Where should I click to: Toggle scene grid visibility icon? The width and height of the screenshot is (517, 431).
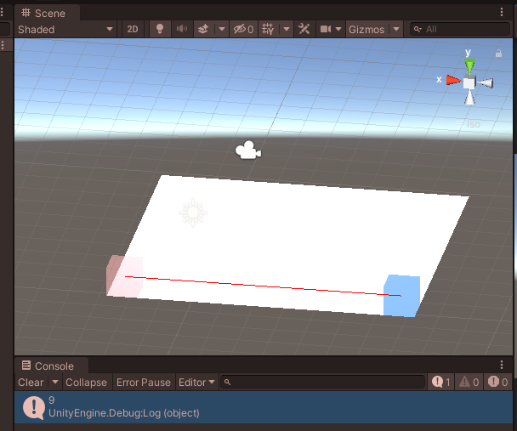(268, 29)
